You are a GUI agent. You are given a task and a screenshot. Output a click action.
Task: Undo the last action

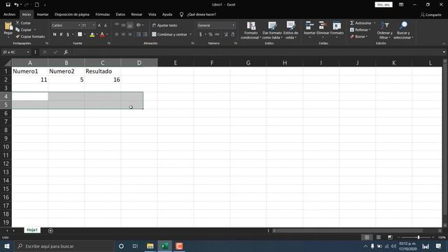pyautogui.click(x=16, y=5)
